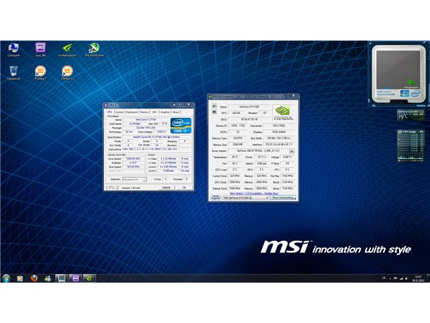Viewport: 430px width, 323px height.
Task: Open the Windows Live Messenger taskbar icon
Action: pyautogui.click(x=48, y=278)
